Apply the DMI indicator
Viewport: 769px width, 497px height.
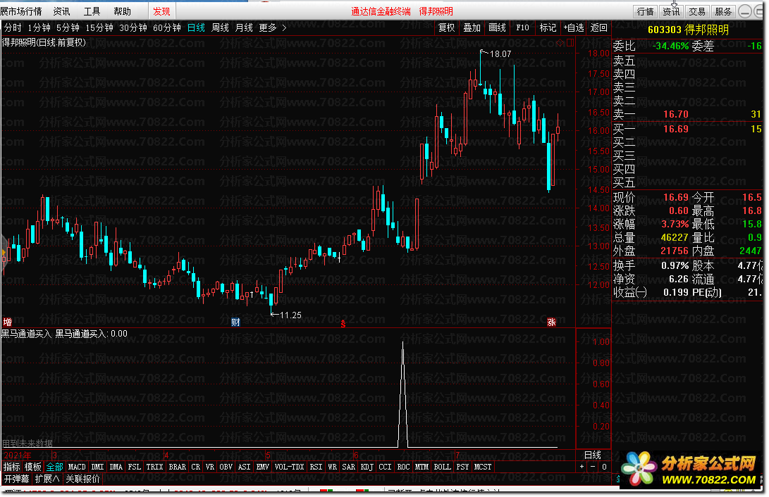97,467
